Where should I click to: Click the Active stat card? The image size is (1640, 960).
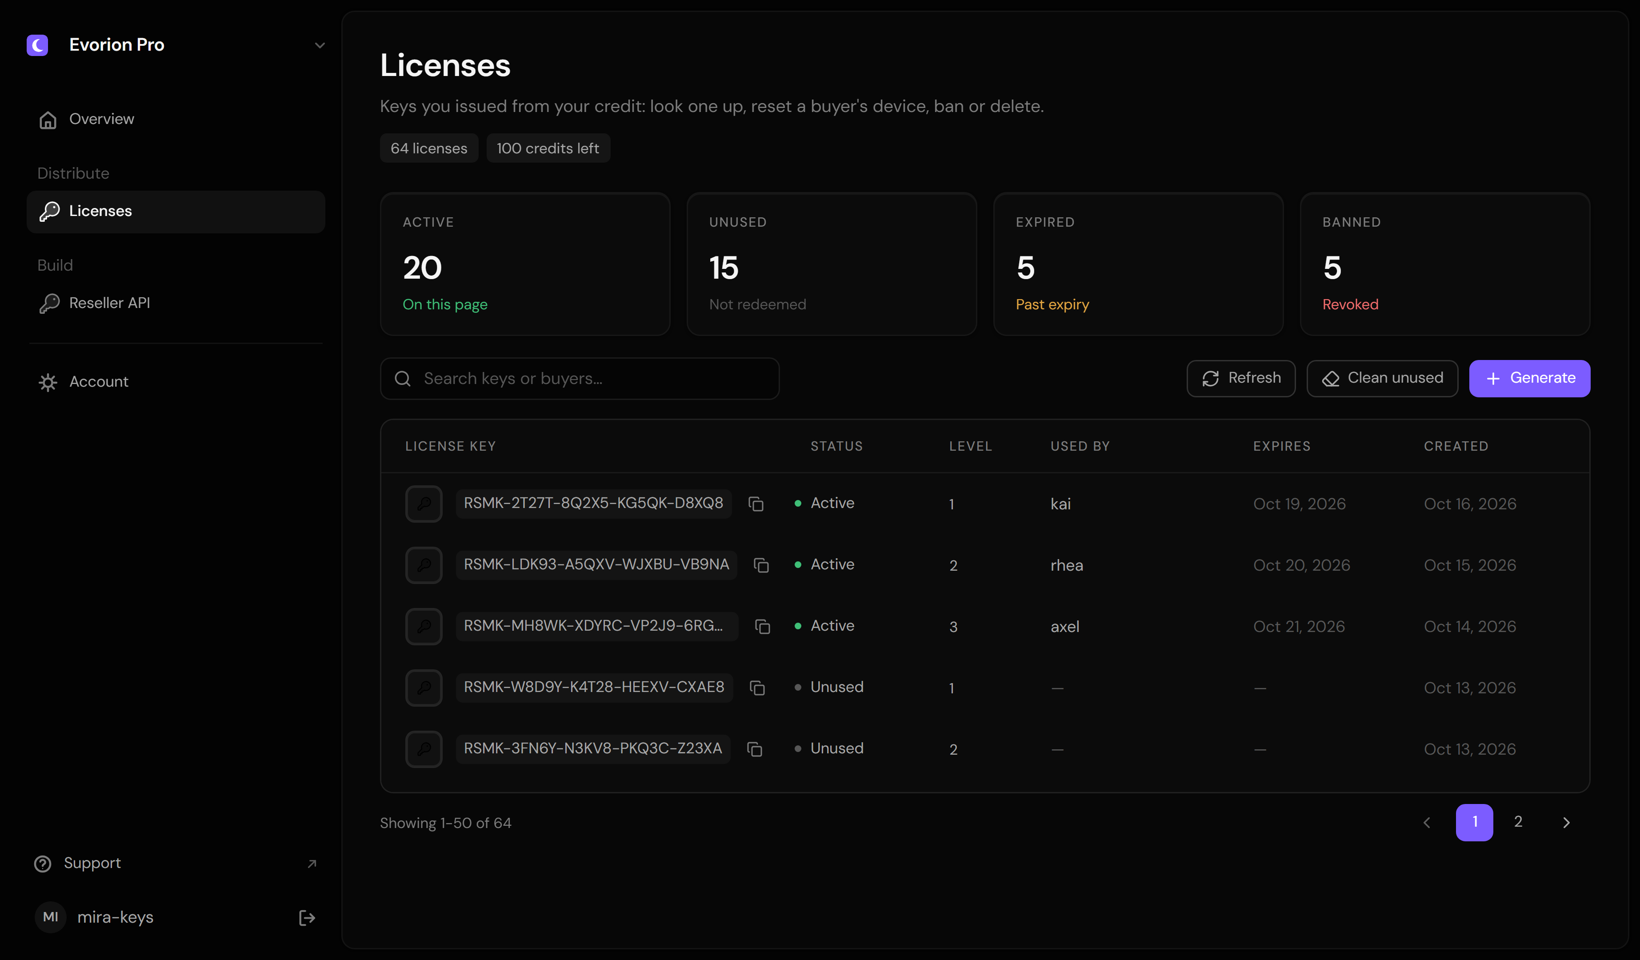pos(525,264)
